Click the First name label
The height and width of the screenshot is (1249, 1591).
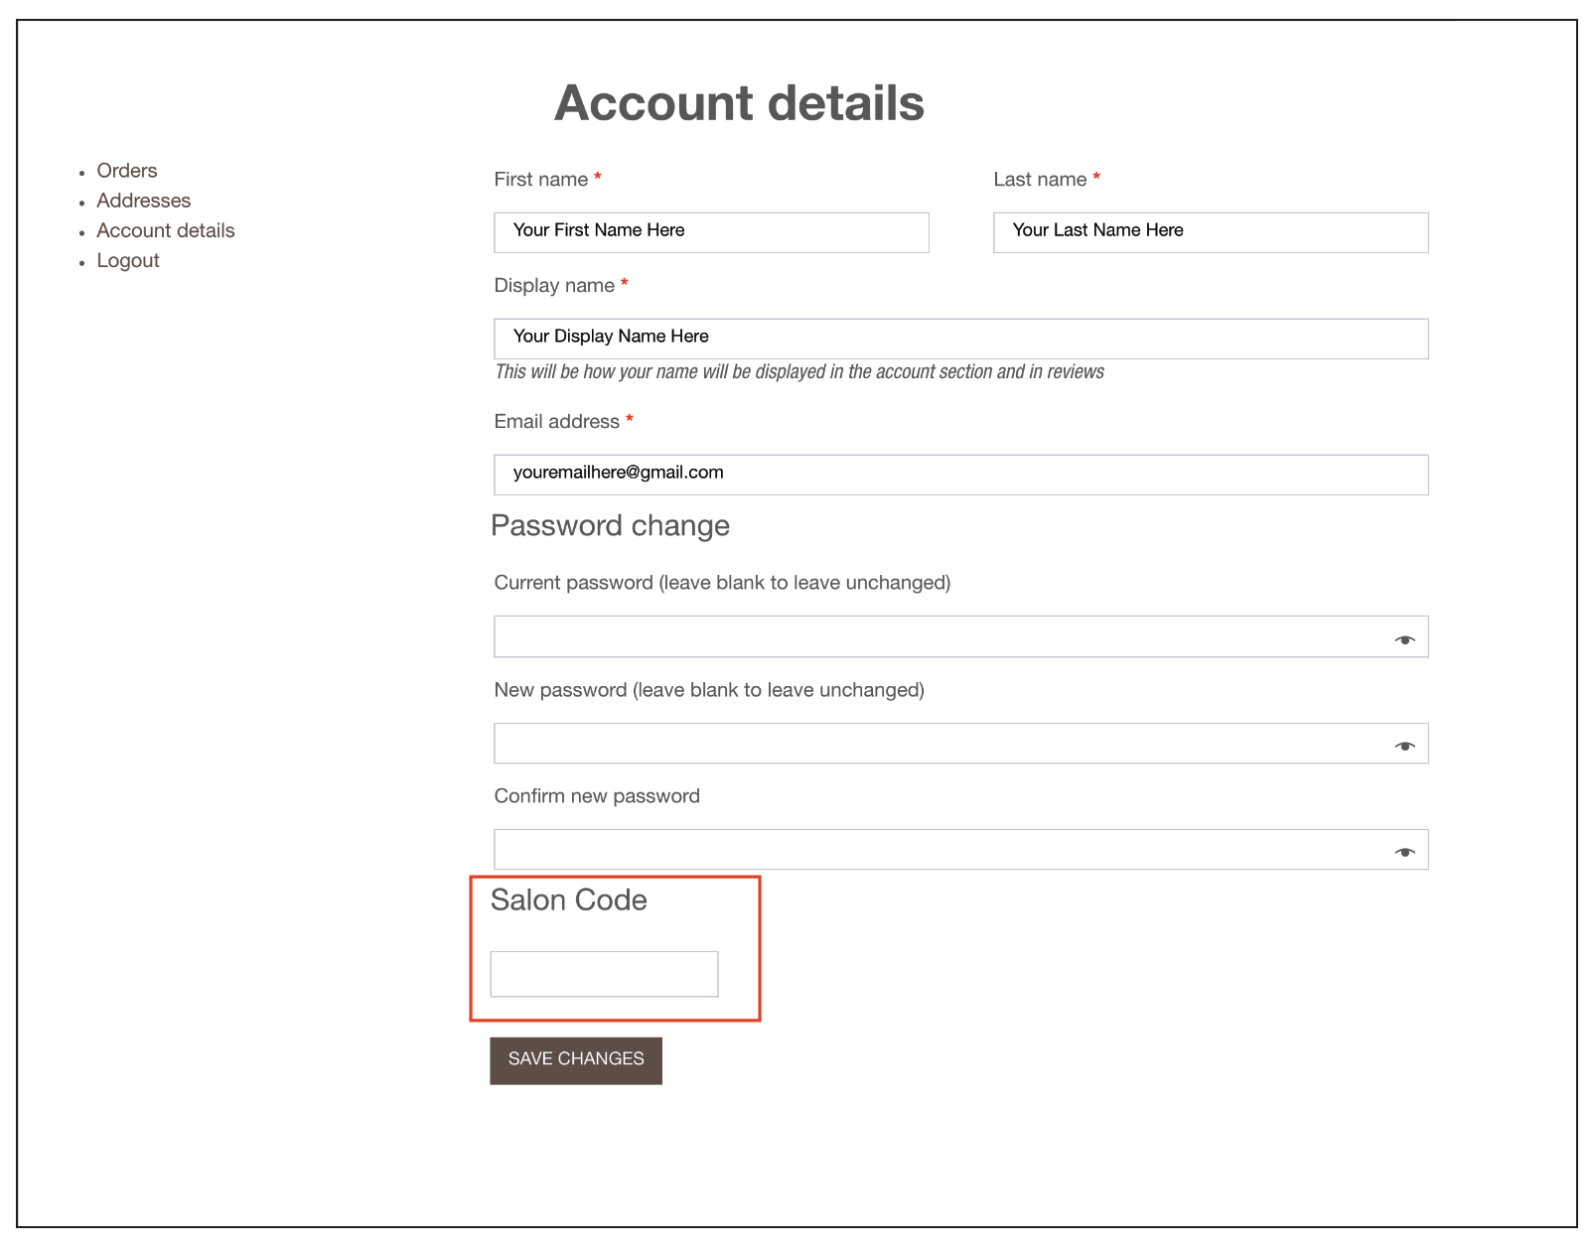[540, 180]
